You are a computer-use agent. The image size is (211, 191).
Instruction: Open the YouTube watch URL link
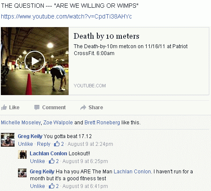pyautogui.click(x=66, y=16)
